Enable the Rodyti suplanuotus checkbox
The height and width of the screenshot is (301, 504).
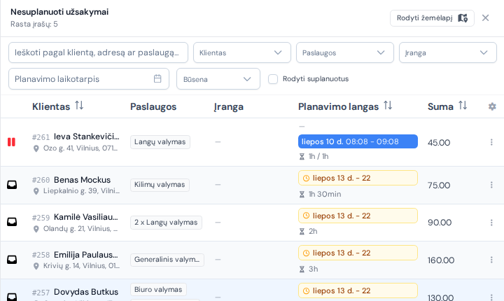click(273, 79)
